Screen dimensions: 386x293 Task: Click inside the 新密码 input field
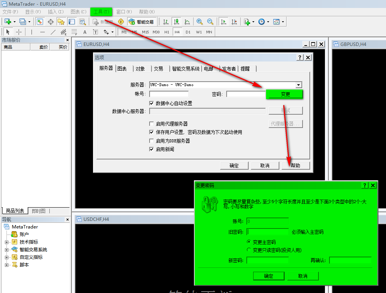click(268, 260)
